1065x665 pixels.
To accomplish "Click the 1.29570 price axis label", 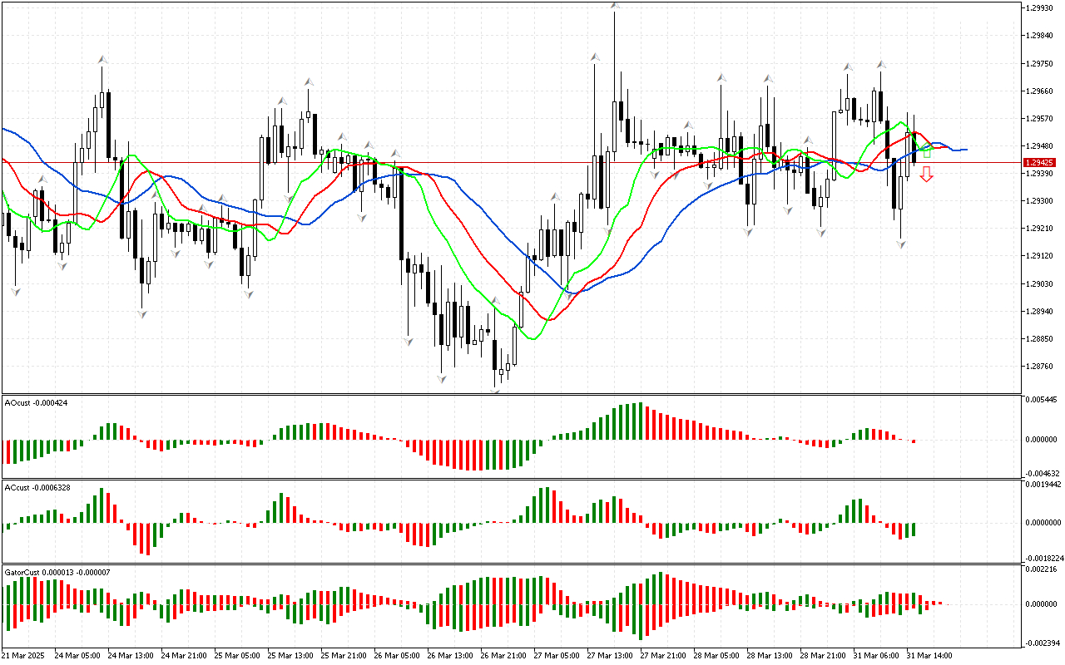I will (1039, 118).
